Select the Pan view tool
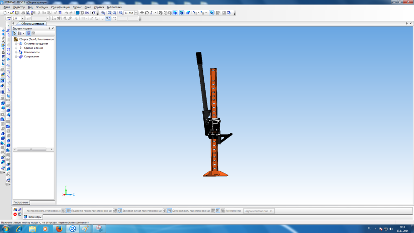 coord(142,13)
